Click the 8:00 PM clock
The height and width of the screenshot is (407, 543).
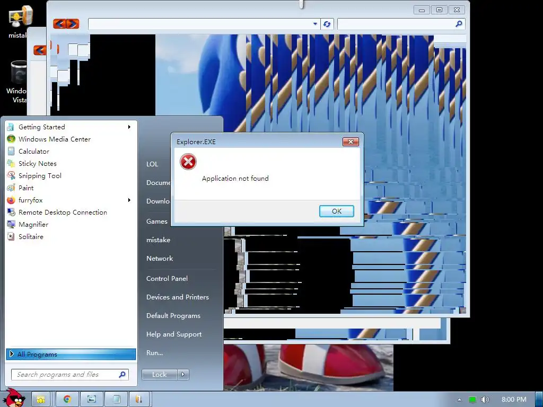pyautogui.click(x=514, y=400)
